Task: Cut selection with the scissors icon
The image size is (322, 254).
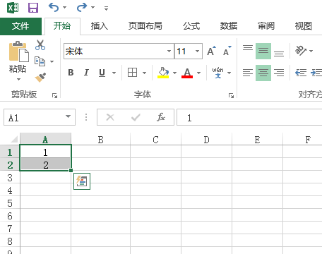Action: pyautogui.click(x=40, y=45)
